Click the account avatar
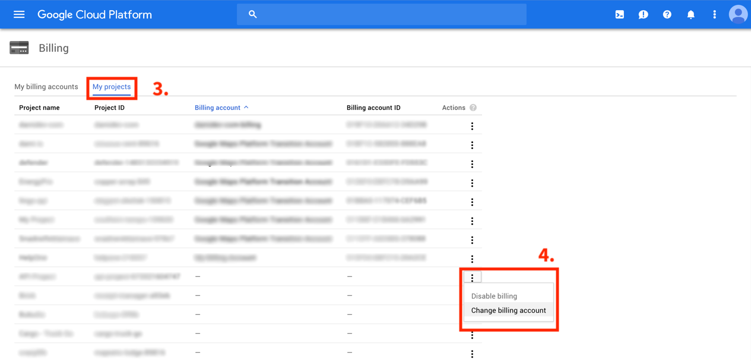The height and width of the screenshot is (361, 751). [x=738, y=14]
